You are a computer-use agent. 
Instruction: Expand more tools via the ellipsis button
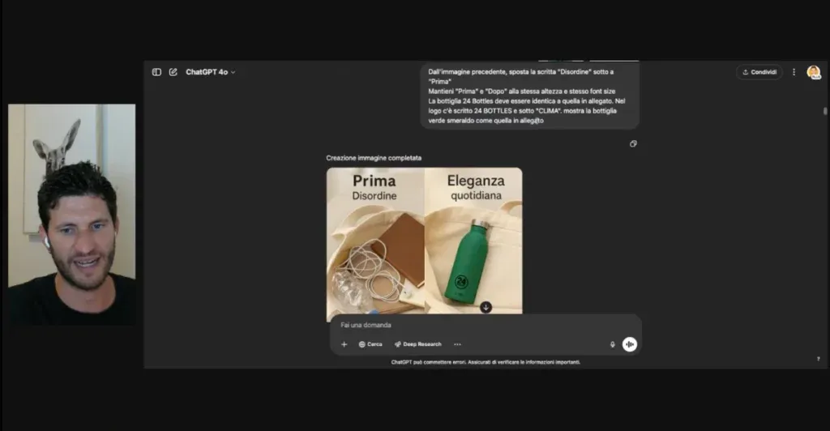click(x=457, y=344)
